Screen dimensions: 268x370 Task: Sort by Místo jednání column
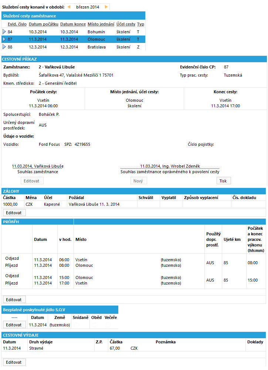point(101,24)
